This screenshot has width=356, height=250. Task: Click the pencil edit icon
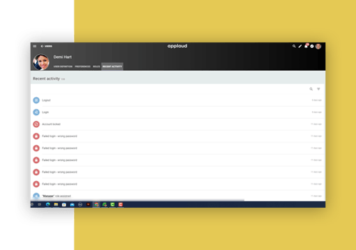point(300,47)
